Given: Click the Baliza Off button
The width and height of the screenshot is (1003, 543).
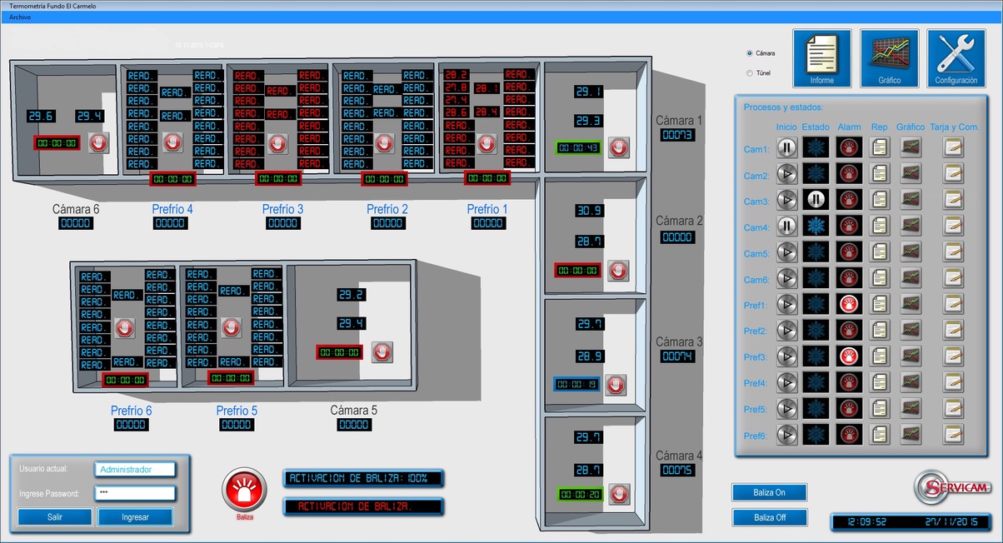Looking at the screenshot, I should click(x=769, y=518).
